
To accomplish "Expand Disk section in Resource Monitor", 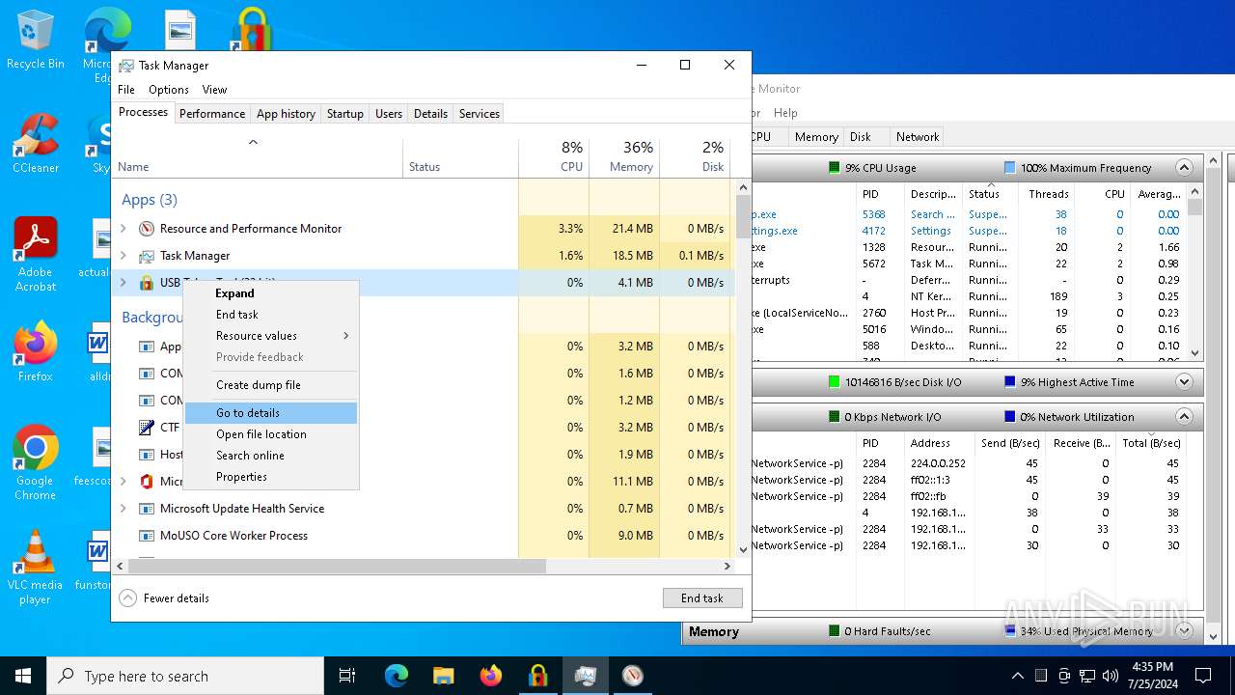I will [1184, 382].
